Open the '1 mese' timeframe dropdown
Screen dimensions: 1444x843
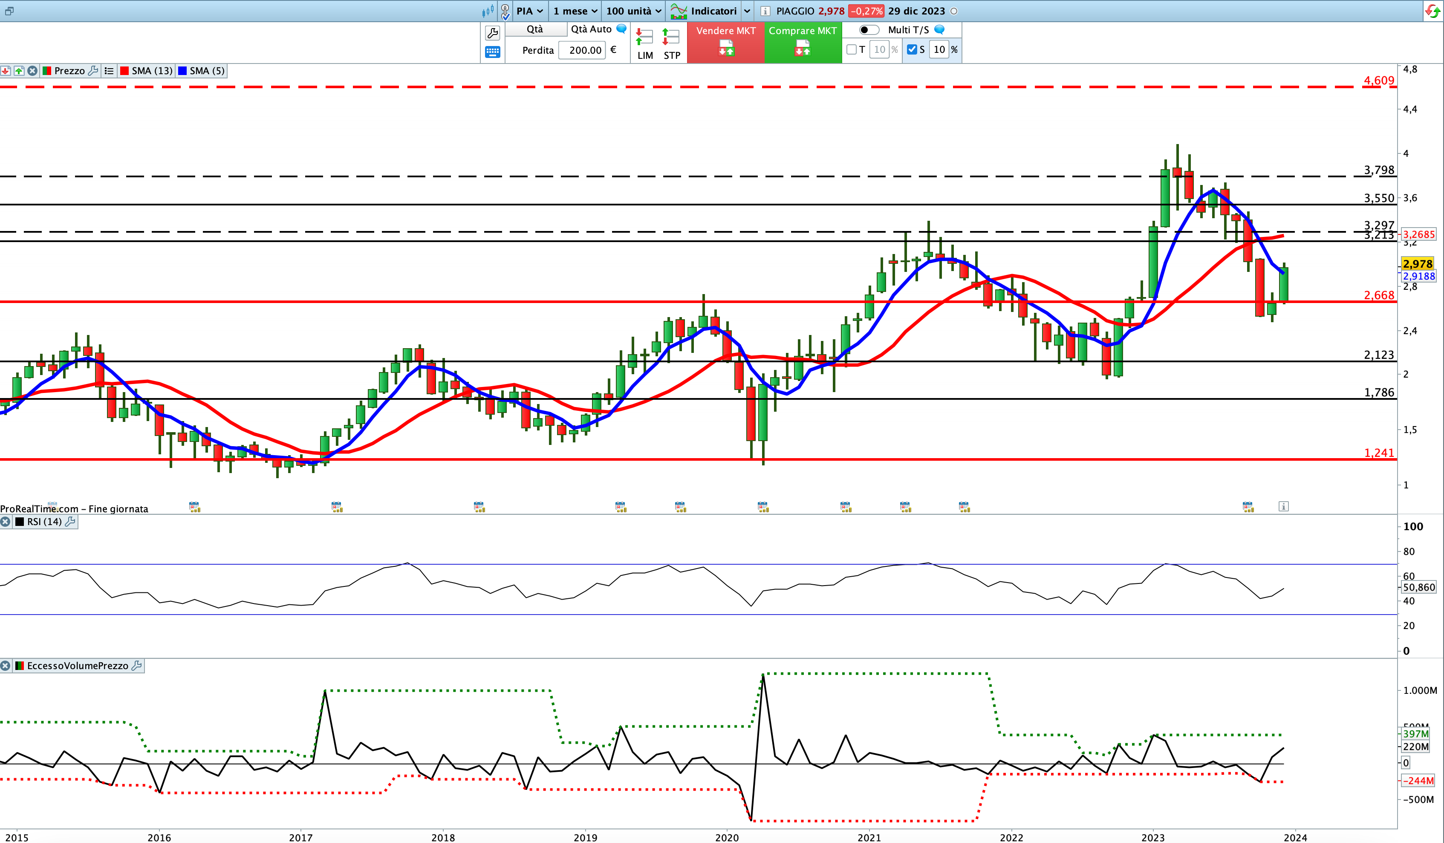tap(575, 11)
